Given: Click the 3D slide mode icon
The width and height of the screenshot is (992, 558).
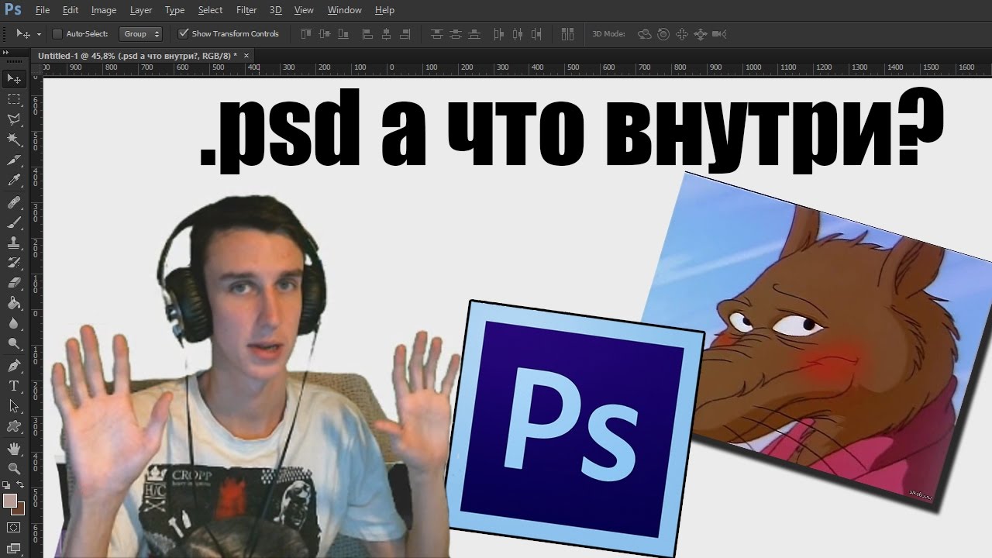Looking at the screenshot, I should tap(701, 34).
